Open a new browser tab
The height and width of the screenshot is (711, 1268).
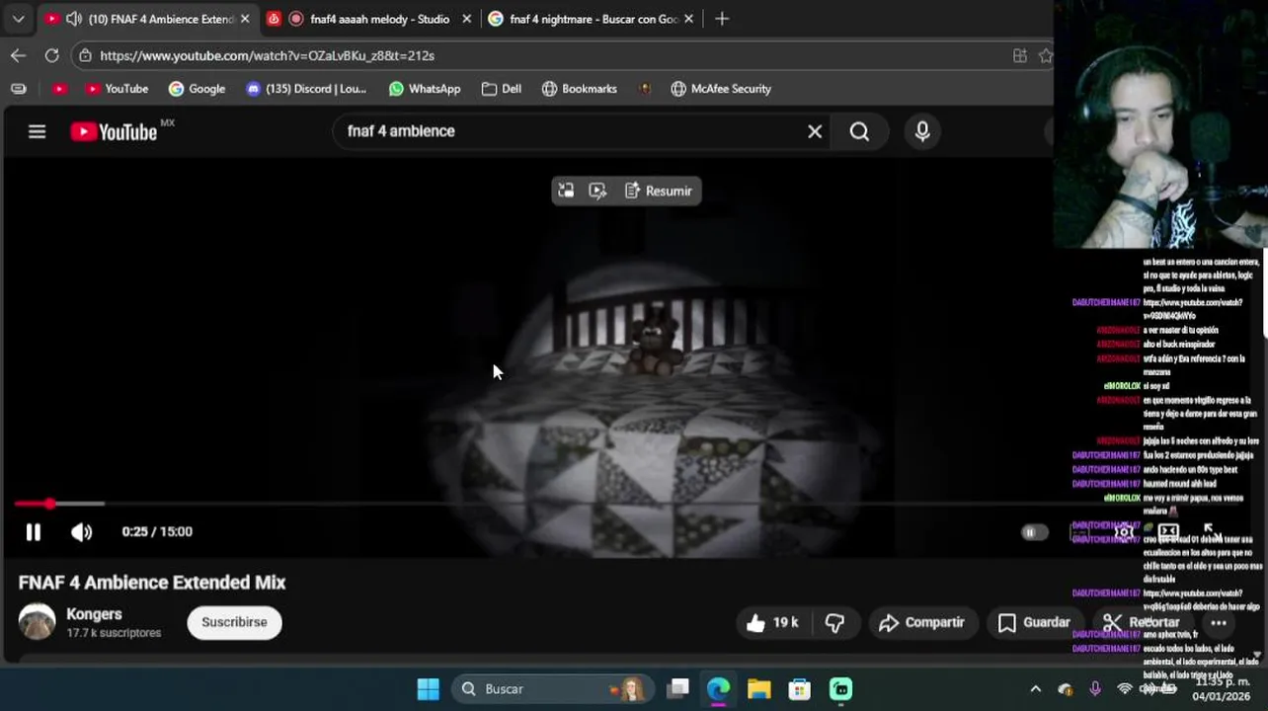[x=722, y=19]
